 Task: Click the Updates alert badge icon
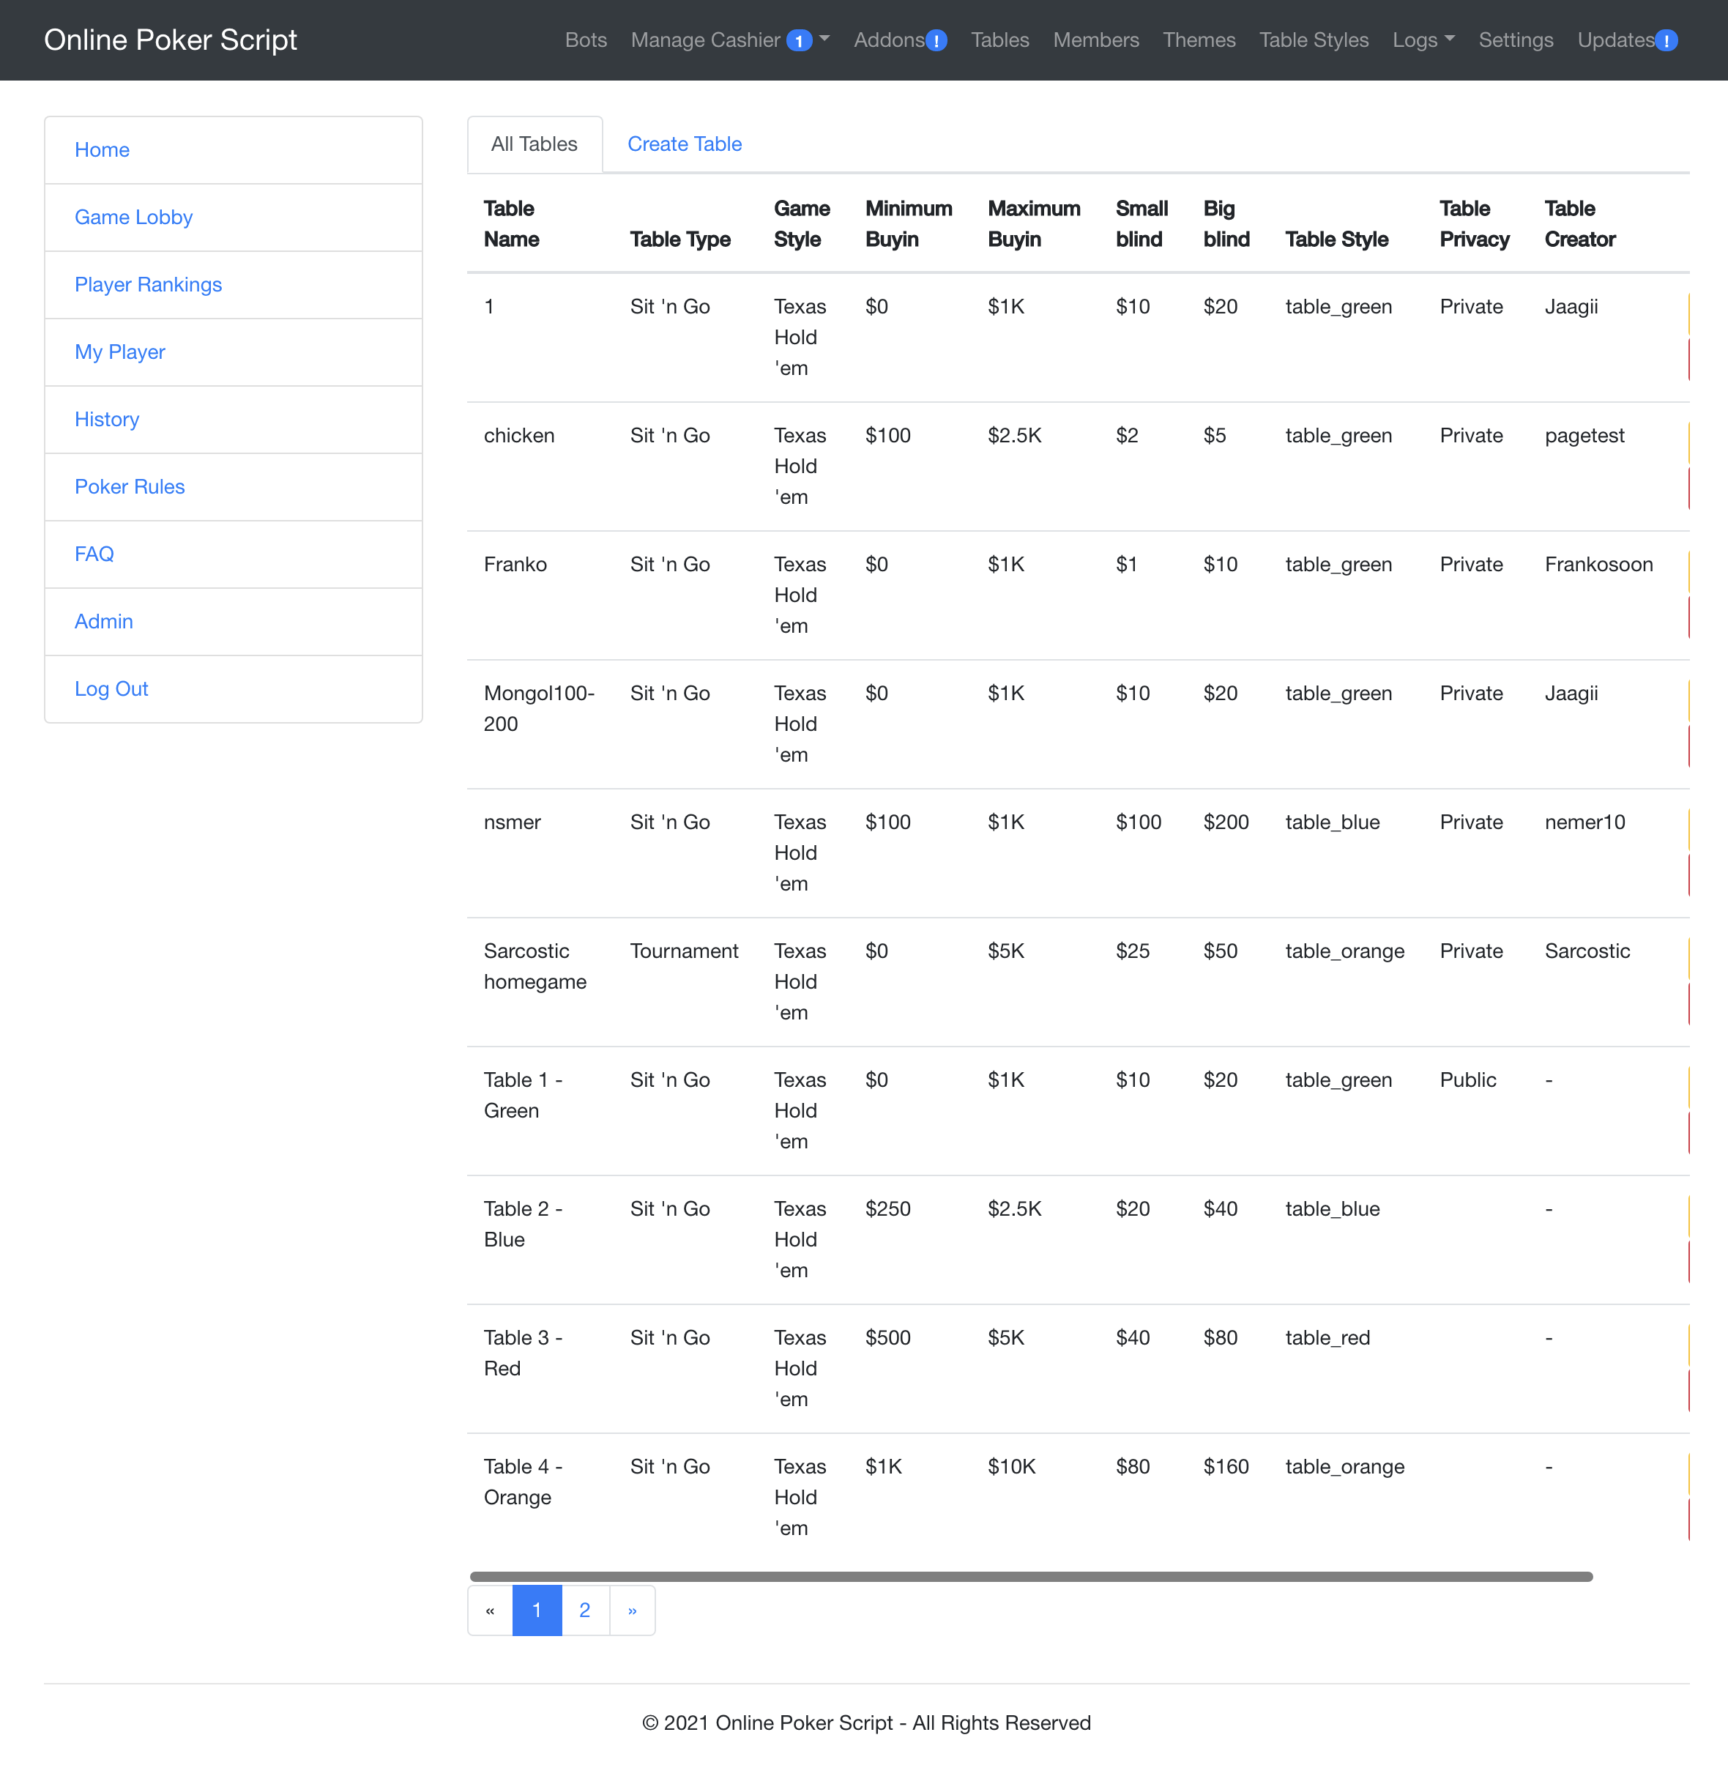(x=1665, y=41)
